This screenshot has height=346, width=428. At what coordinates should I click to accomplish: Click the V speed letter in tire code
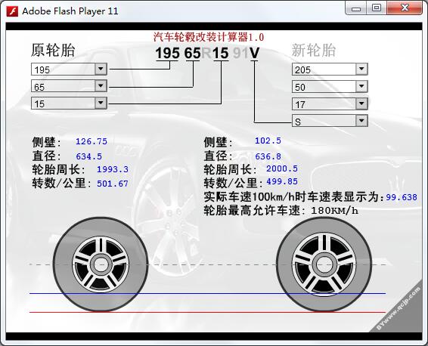coord(254,53)
